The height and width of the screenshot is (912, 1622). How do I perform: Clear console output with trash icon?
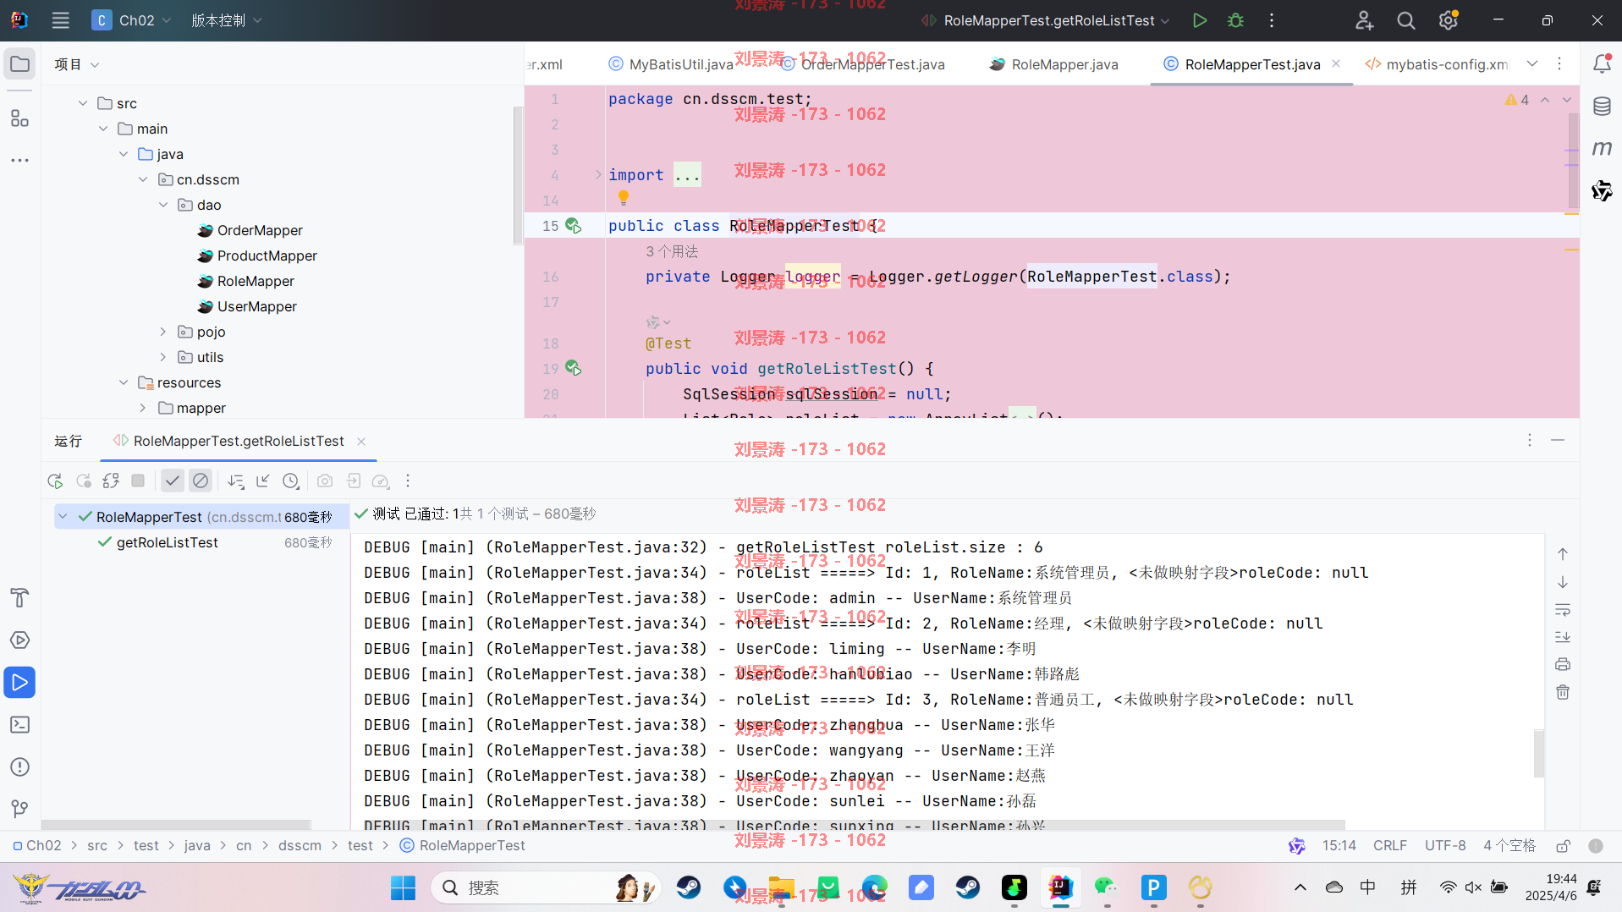[x=1563, y=692]
